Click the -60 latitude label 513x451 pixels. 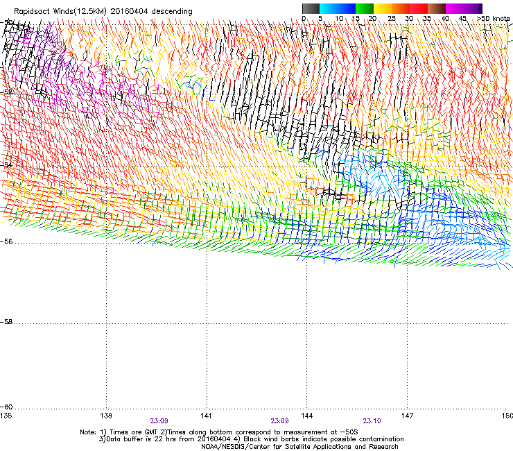point(6,407)
